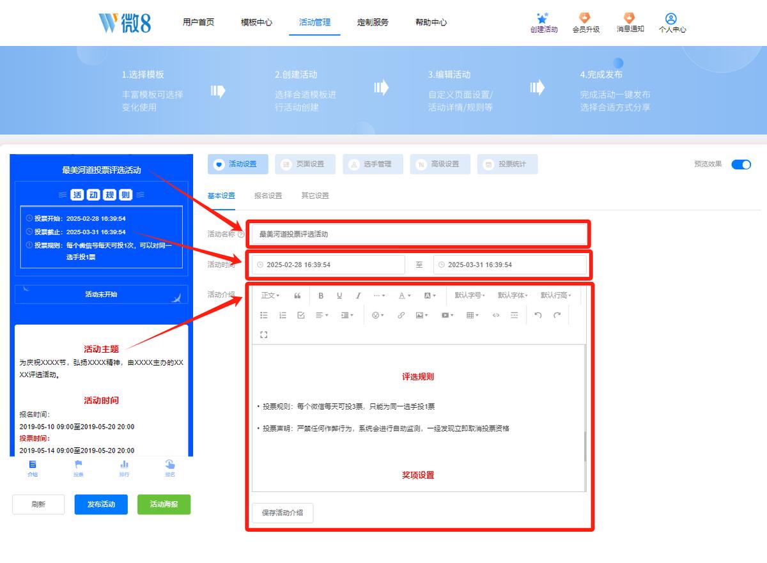Click the 刷新 button
The image size is (767, 563).
38,504
